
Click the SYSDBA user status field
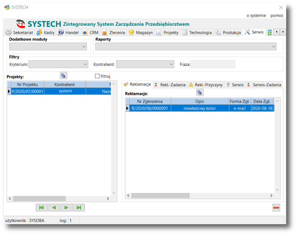coord(43,220)
